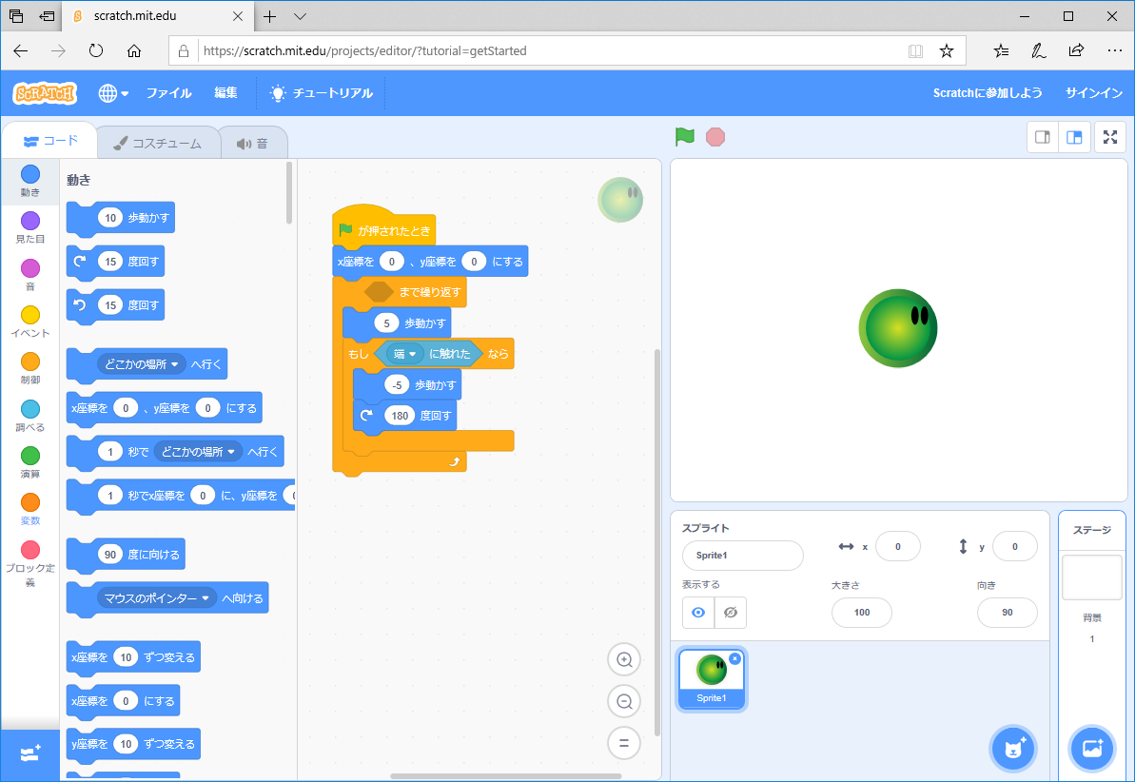
Task: Show the sprite with eye icon
Action: (x=697, y=613)
